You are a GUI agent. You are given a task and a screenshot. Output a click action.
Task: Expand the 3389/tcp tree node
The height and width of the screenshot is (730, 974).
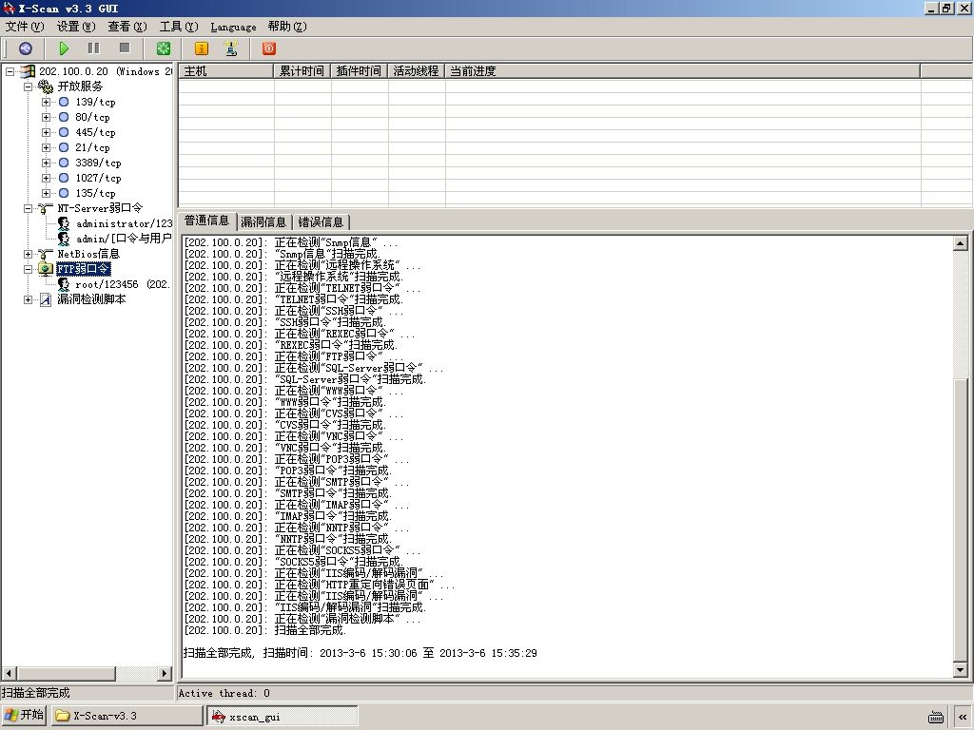coord(46,163)
